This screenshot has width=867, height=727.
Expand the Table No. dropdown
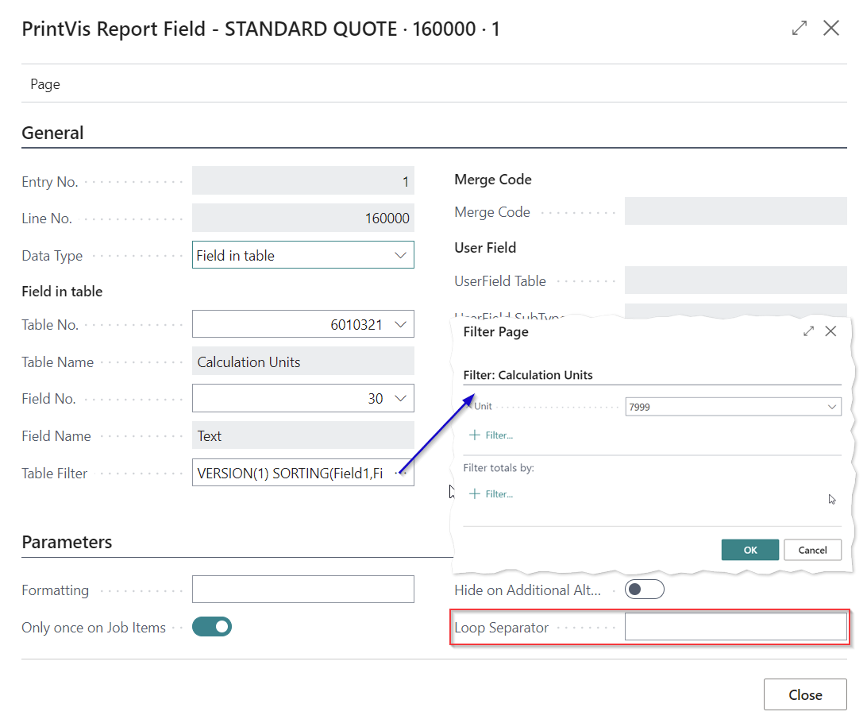tap(399, 324)
